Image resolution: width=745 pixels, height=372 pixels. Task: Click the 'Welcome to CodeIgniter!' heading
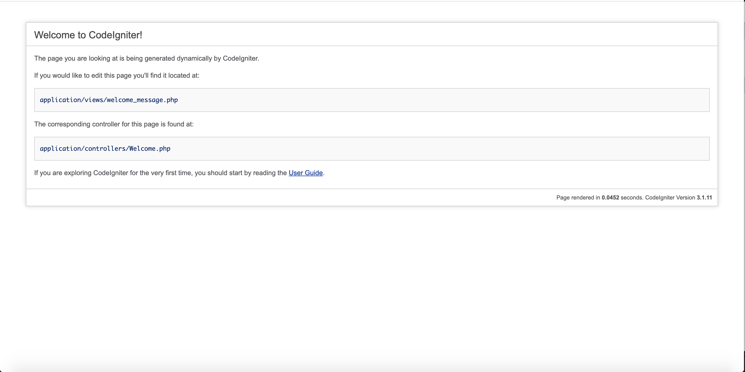click(88, 35)
